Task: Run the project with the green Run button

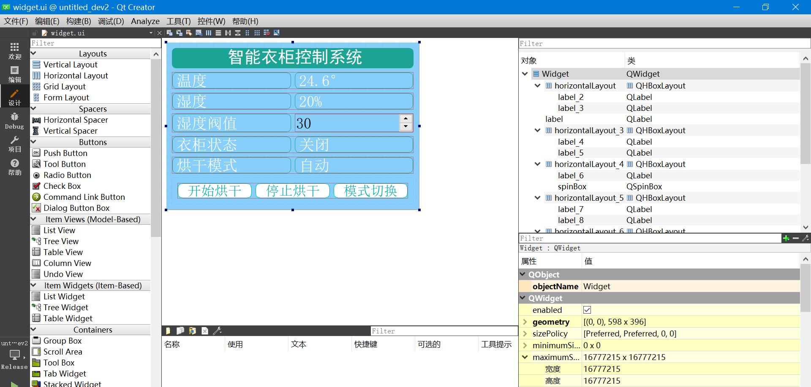Action: click(14, 383)
